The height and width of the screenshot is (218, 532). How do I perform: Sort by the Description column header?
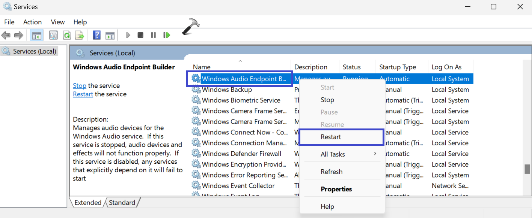click(x=315, y=67)
